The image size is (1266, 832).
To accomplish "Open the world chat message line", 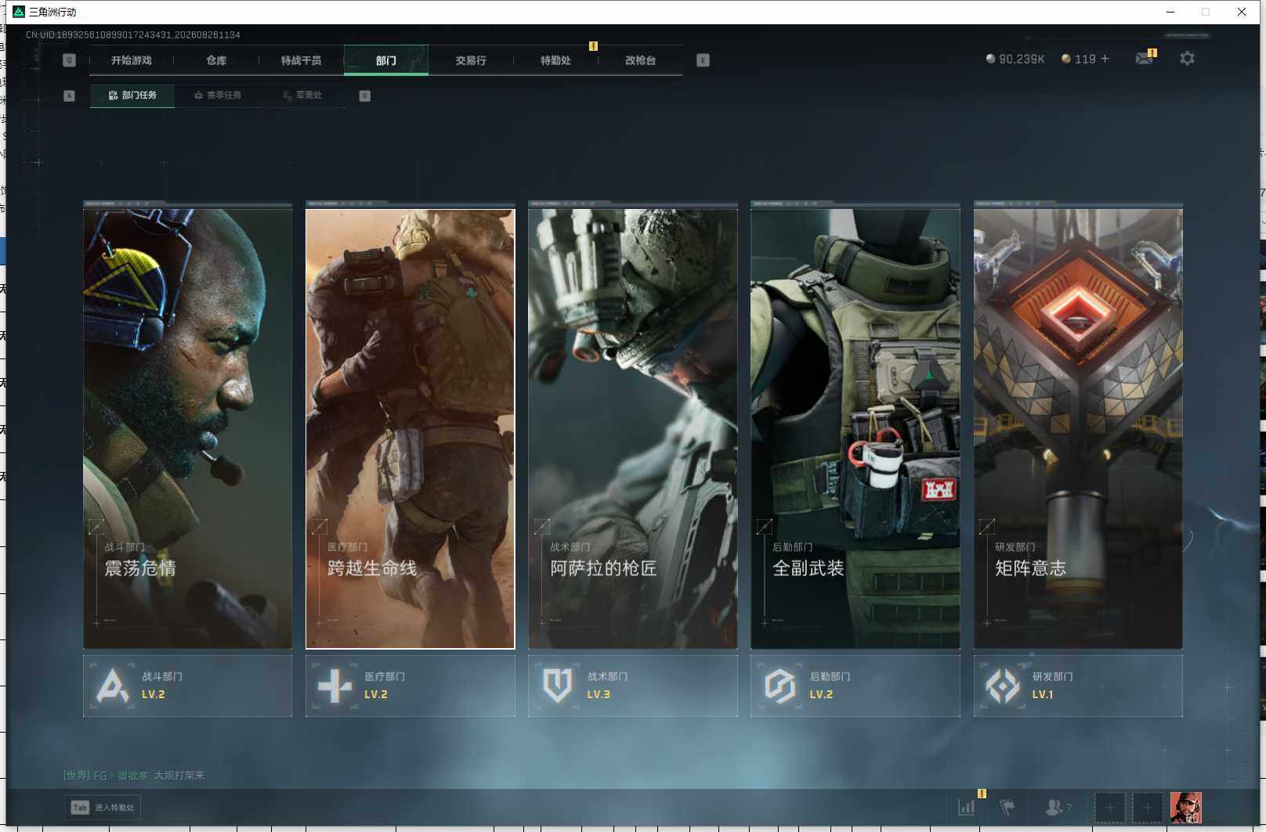I will 134,776.
